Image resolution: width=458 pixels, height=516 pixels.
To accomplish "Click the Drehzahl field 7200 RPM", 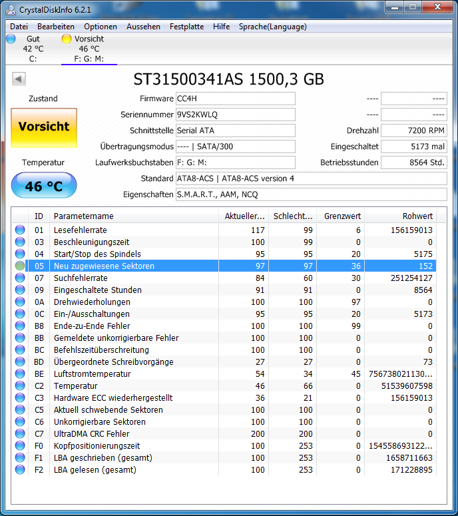I will click(414, 130).
